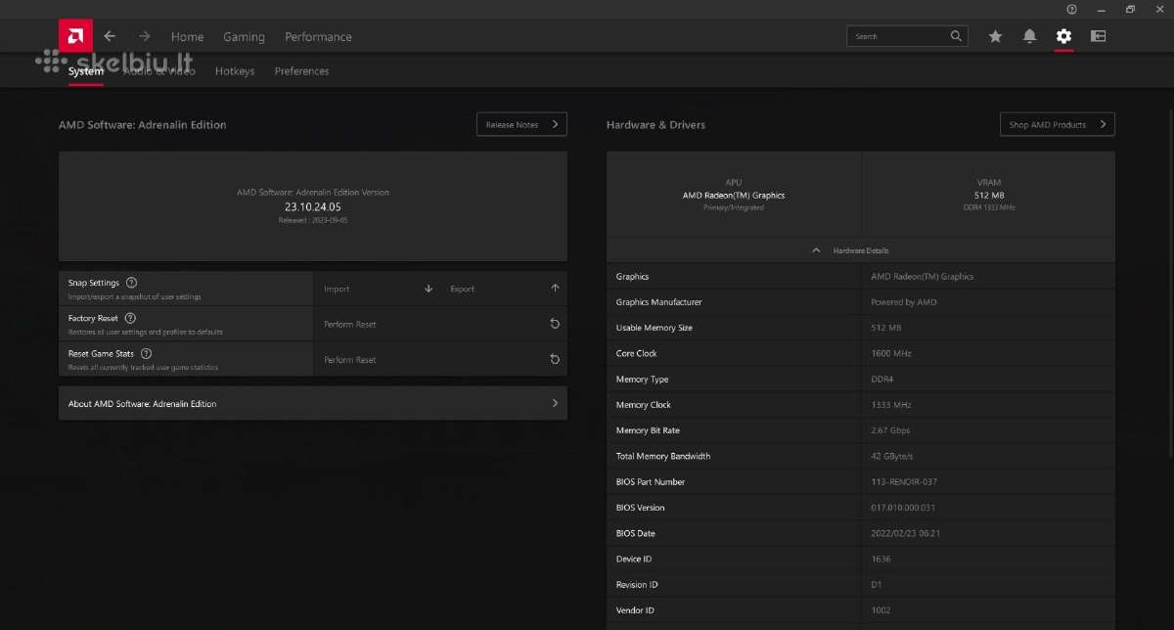Toggle the sidebar panel icon
This screenshot has width=1174, height=630.
1099,36
